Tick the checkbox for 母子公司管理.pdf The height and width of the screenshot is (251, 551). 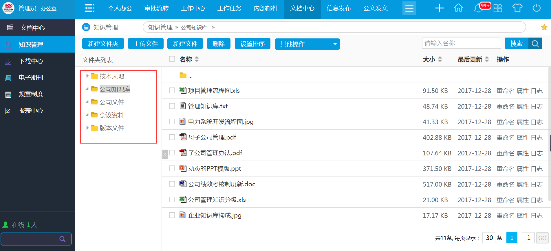click(172, 137)
